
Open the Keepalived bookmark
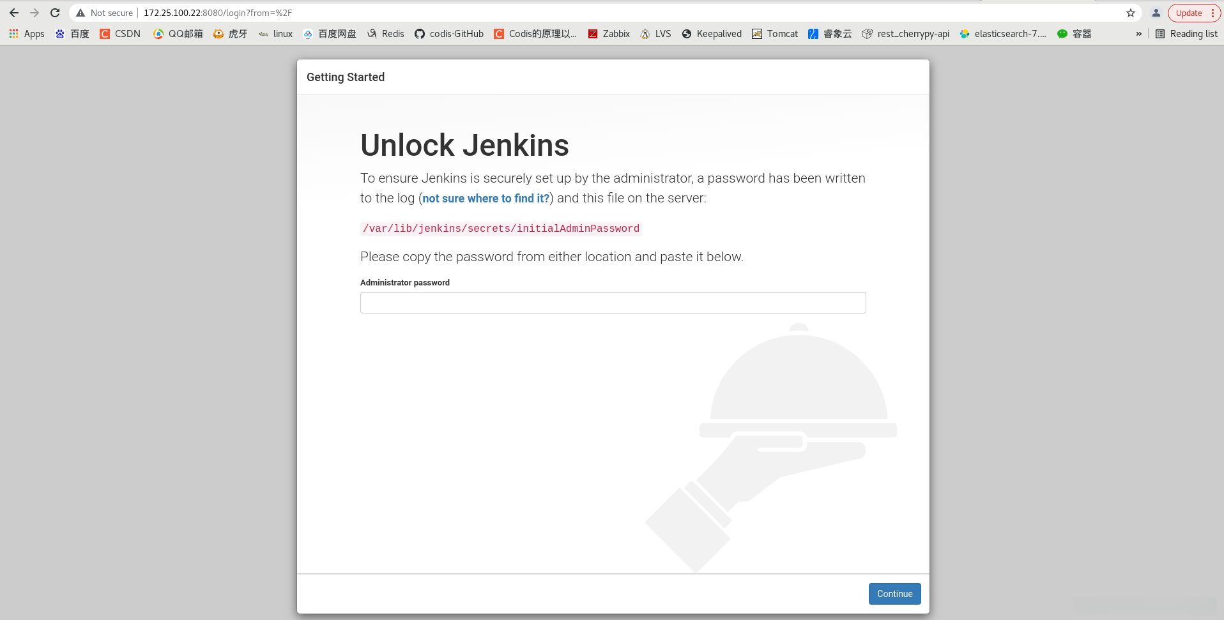(x=712, y=34)
